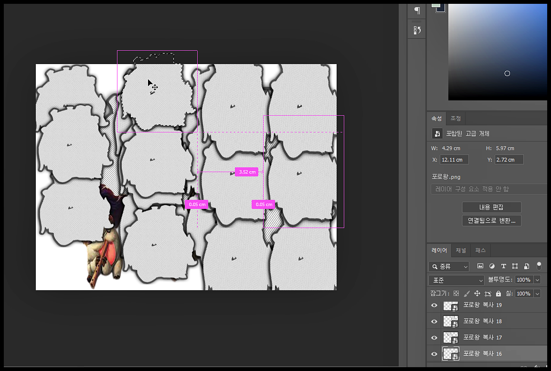Open the Paragraph panel icon
Image resolution: width=551 pixels, height=371 pixels.
coord(417,11)
